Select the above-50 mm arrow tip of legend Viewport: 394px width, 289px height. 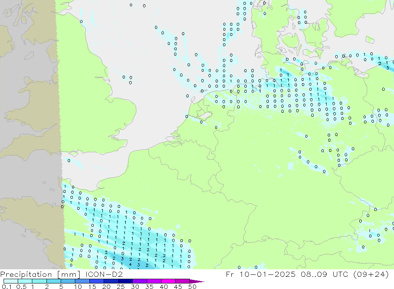(x=197, y=281)
